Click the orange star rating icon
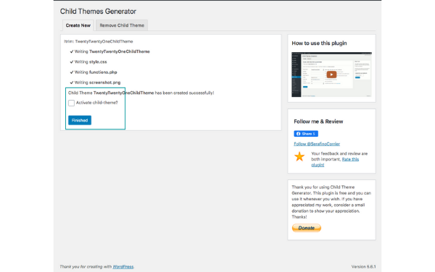This screenshot has width=435, height=272. click(299, 156)
